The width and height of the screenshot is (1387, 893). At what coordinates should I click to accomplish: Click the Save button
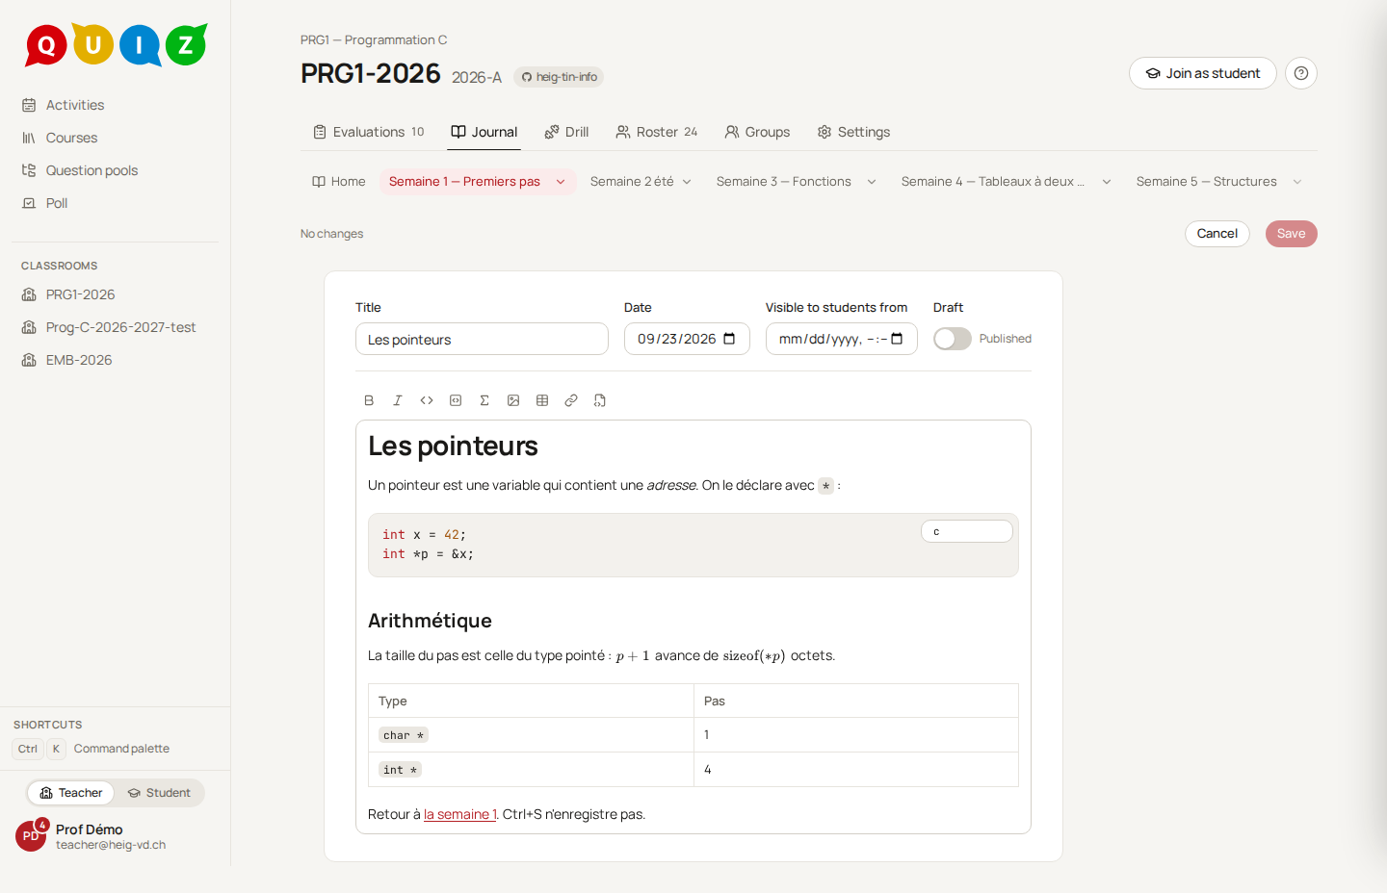click(x=1292, y=234)
